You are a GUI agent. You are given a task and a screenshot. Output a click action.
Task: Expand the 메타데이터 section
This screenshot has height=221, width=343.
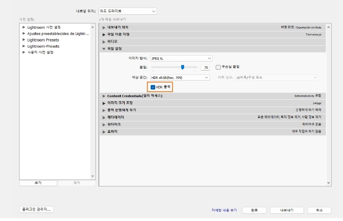point(104,117)
